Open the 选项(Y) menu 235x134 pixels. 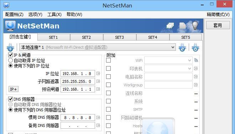(35, 15)
